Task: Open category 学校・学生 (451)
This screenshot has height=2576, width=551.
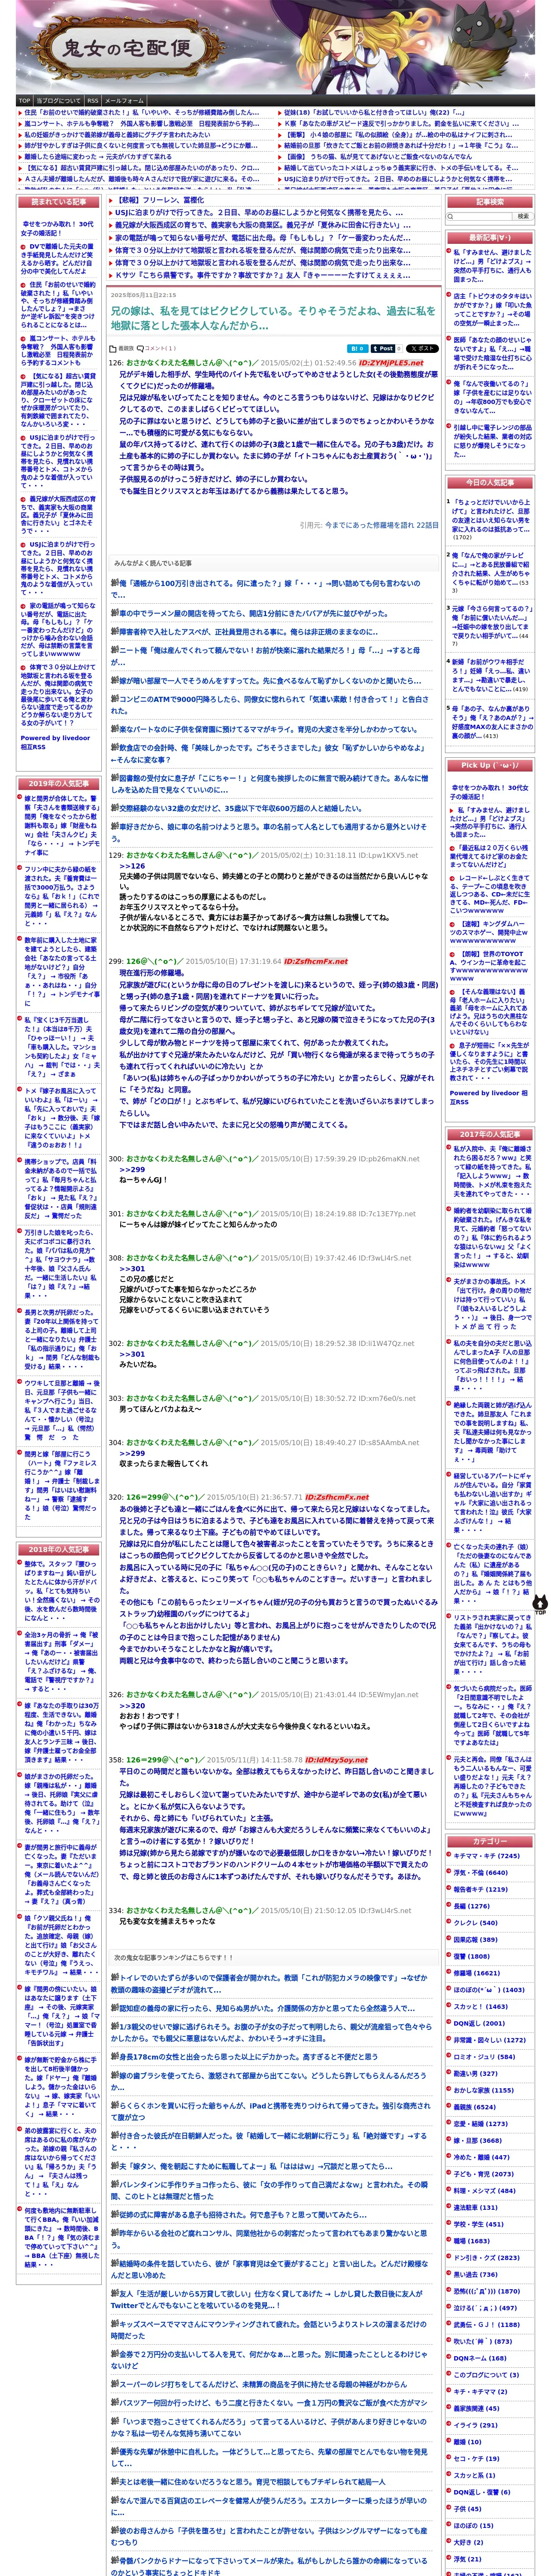Action: [479, 2223]
